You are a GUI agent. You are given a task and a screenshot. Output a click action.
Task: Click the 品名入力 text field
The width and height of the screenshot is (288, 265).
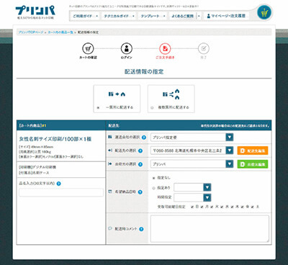point(61,192)
